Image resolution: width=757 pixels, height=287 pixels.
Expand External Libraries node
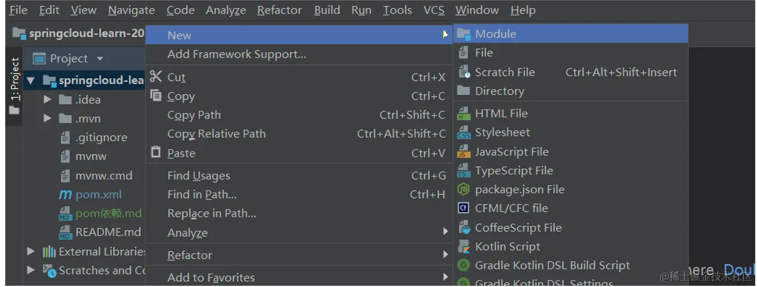[31, 252]
